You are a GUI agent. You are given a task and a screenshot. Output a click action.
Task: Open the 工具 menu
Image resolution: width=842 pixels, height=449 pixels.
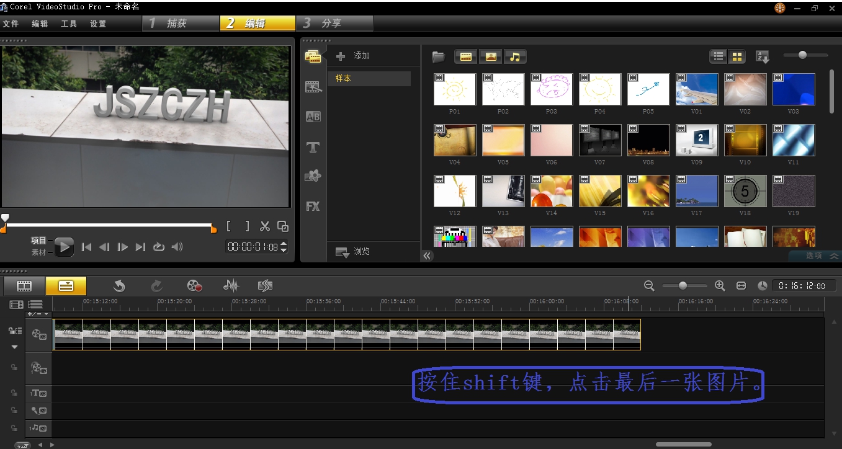[x=69, y=24]
